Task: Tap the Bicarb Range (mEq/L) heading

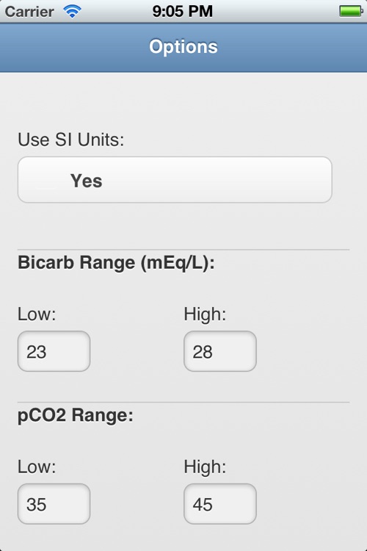Action: pyautogui.click(x=116, y=263)
